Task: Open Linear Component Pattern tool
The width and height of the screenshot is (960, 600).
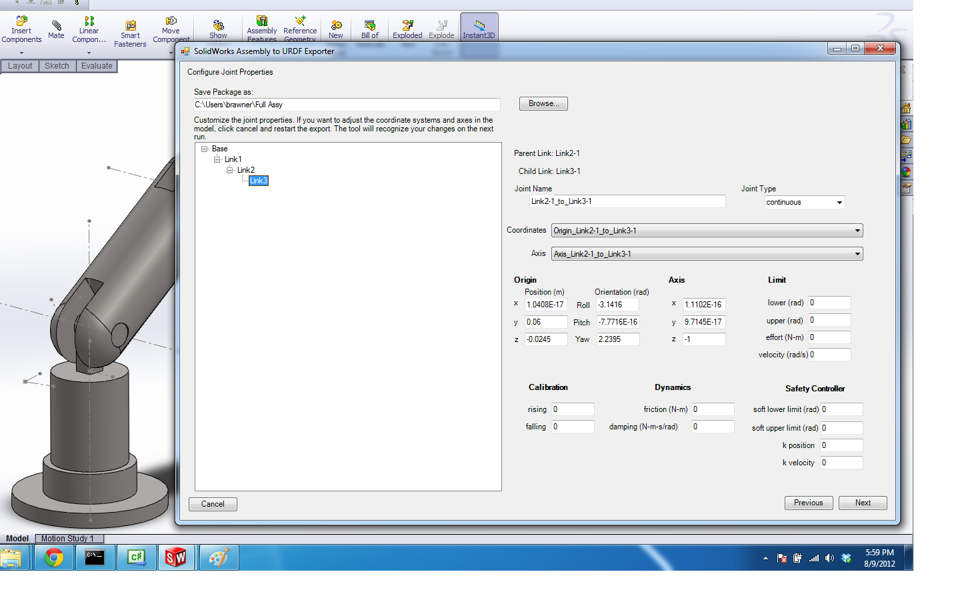Action: click(89, 23)
